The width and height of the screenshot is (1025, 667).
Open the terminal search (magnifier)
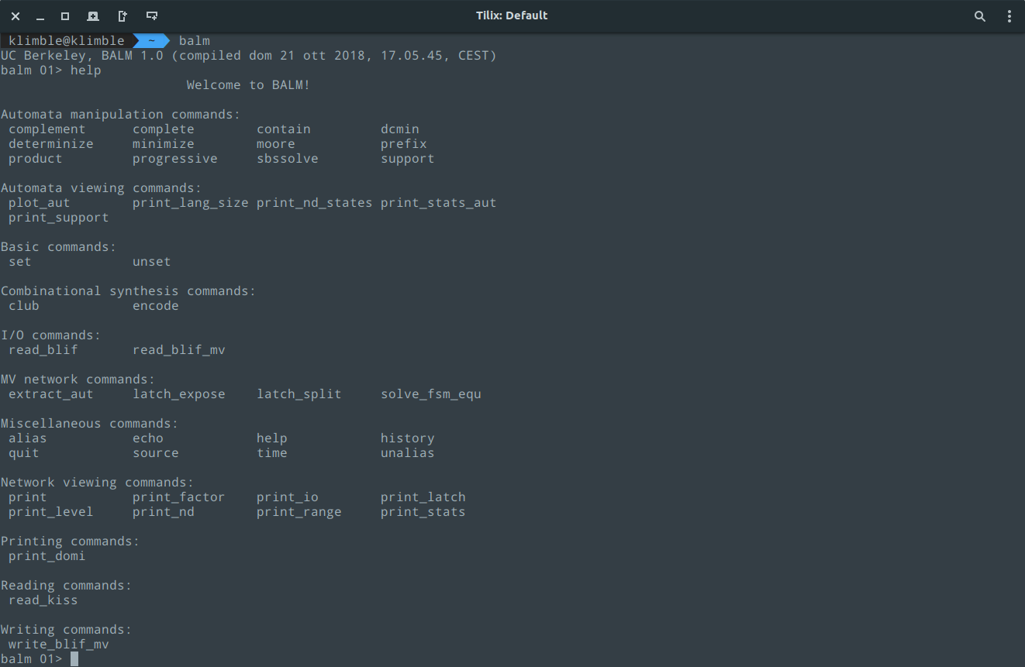pyautogui.click(x=980, y=16)
